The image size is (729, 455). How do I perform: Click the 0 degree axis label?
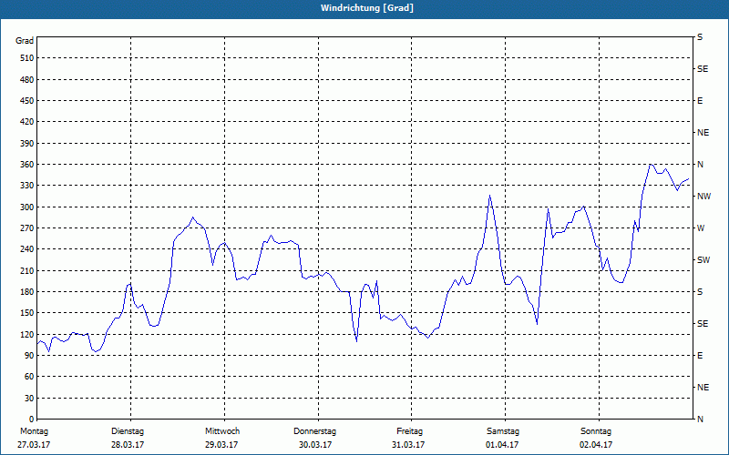[31, 420]
